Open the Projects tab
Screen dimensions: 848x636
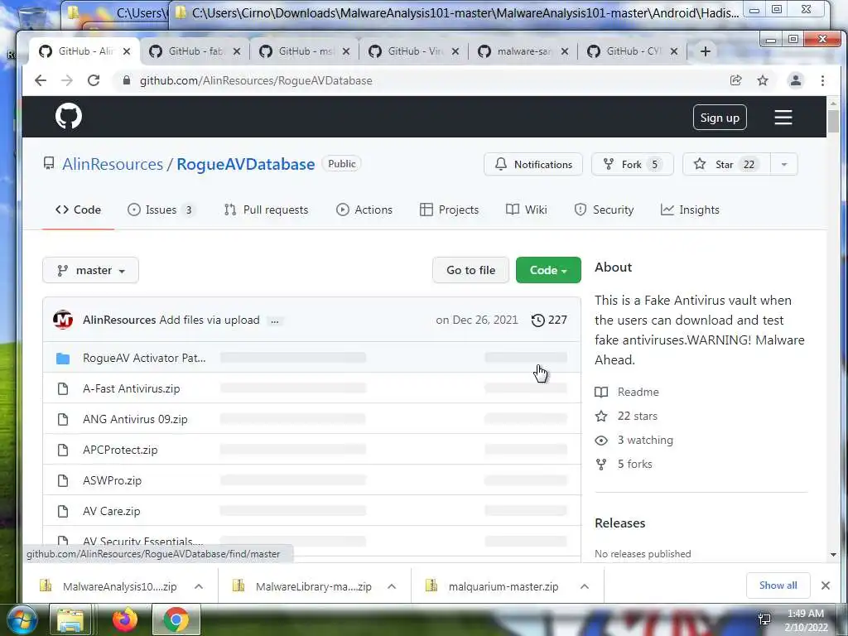[449, 210]
